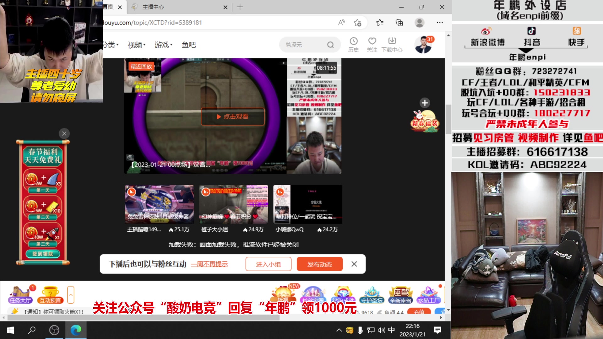Click the 签到领取 button
This screenshot has height=339, width=603.
point(43,254)
